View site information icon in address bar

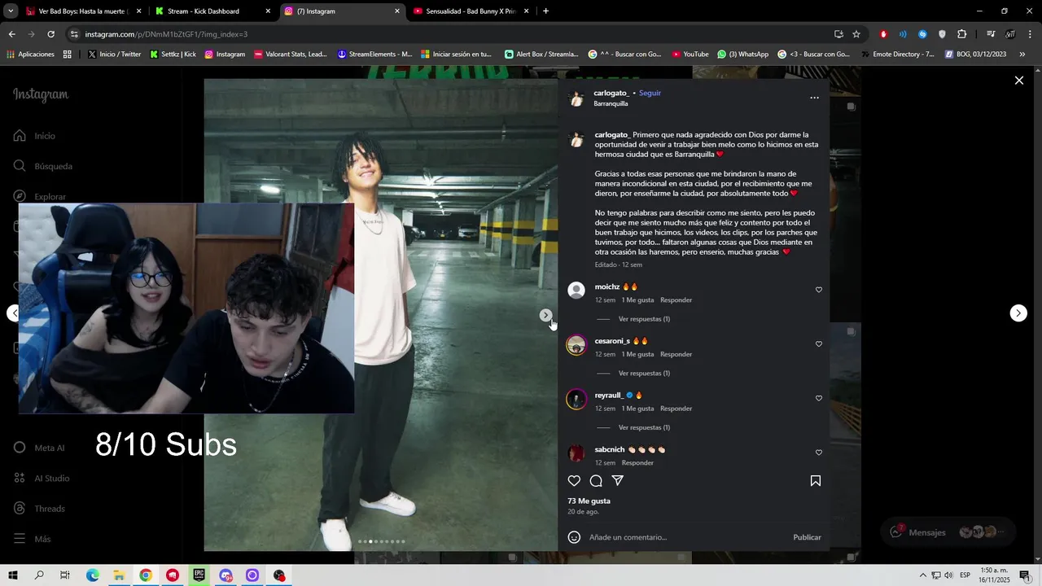pos(74,34)
